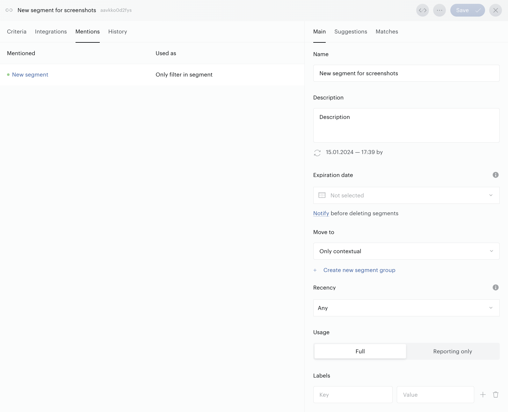Open the New segment mention link
Image resolution: width=508 pixels, height=412 pixels.
coord(30,75)
